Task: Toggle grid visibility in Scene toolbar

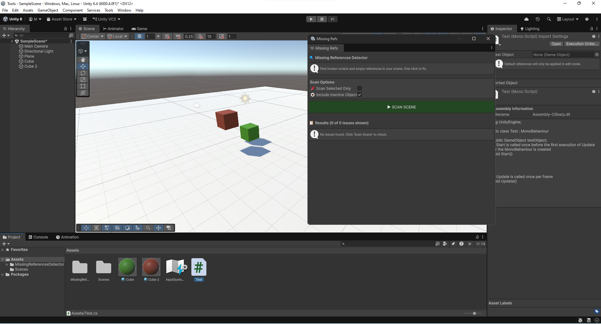Action: pos(140,36)
